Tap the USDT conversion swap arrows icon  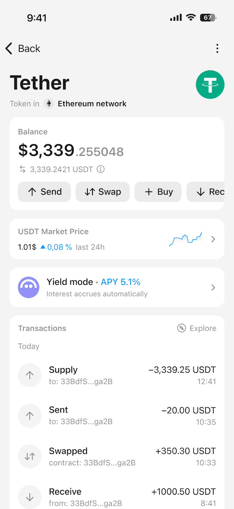pyautogui.click(x=23, y=169)
